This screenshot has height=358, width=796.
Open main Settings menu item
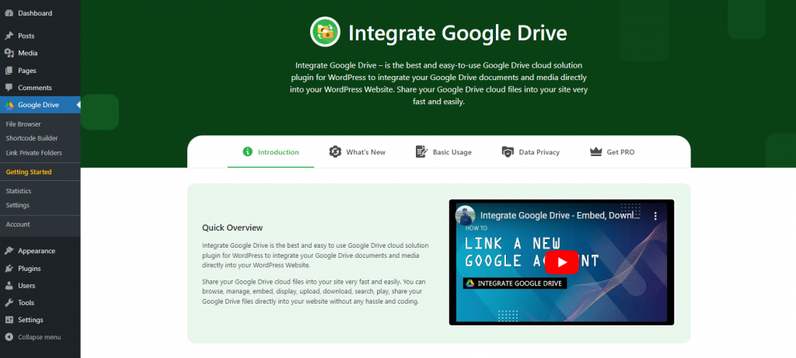tap(40, 320)
